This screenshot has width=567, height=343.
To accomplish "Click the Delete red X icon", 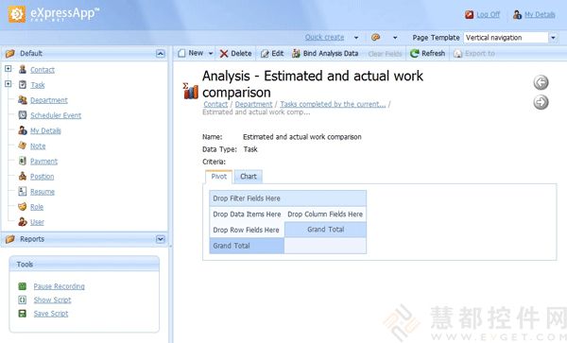I will 224,54.
